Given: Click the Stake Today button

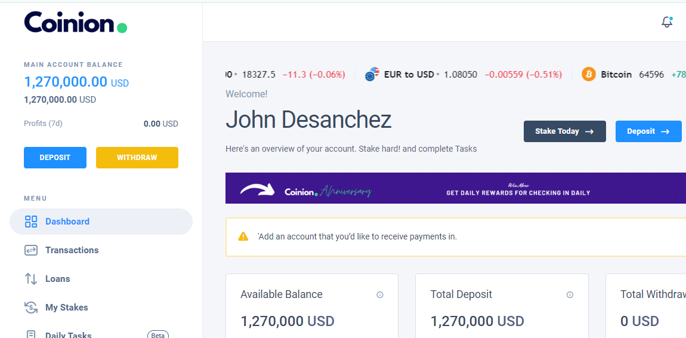Looking at the screenshot, I should pyautogui.click(x=564, y=131).
